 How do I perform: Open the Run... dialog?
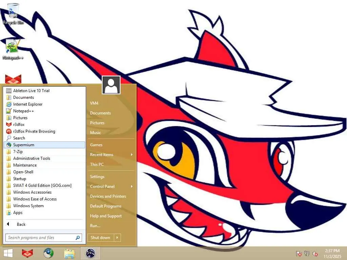[x=111, y=226]
